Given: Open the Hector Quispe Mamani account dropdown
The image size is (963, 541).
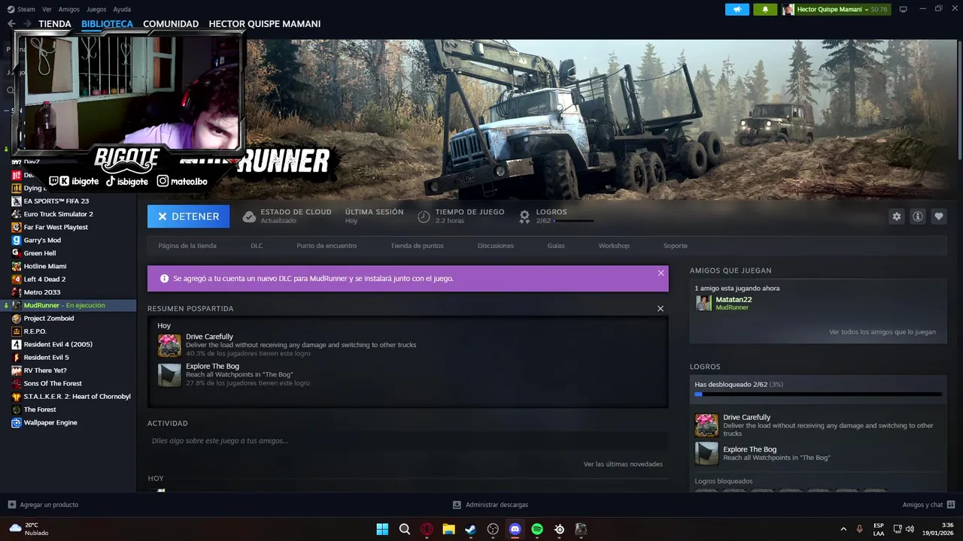Looking at the screenshot, I should click(x=835, y=9).
